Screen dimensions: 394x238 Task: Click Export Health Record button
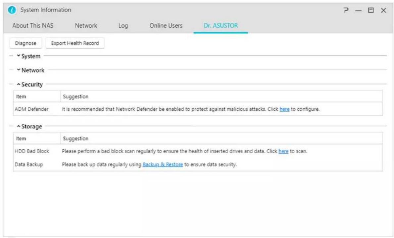tap(75, 43)
